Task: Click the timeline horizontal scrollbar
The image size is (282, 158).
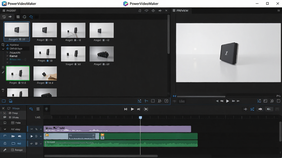Action: (x=101, y=156)
